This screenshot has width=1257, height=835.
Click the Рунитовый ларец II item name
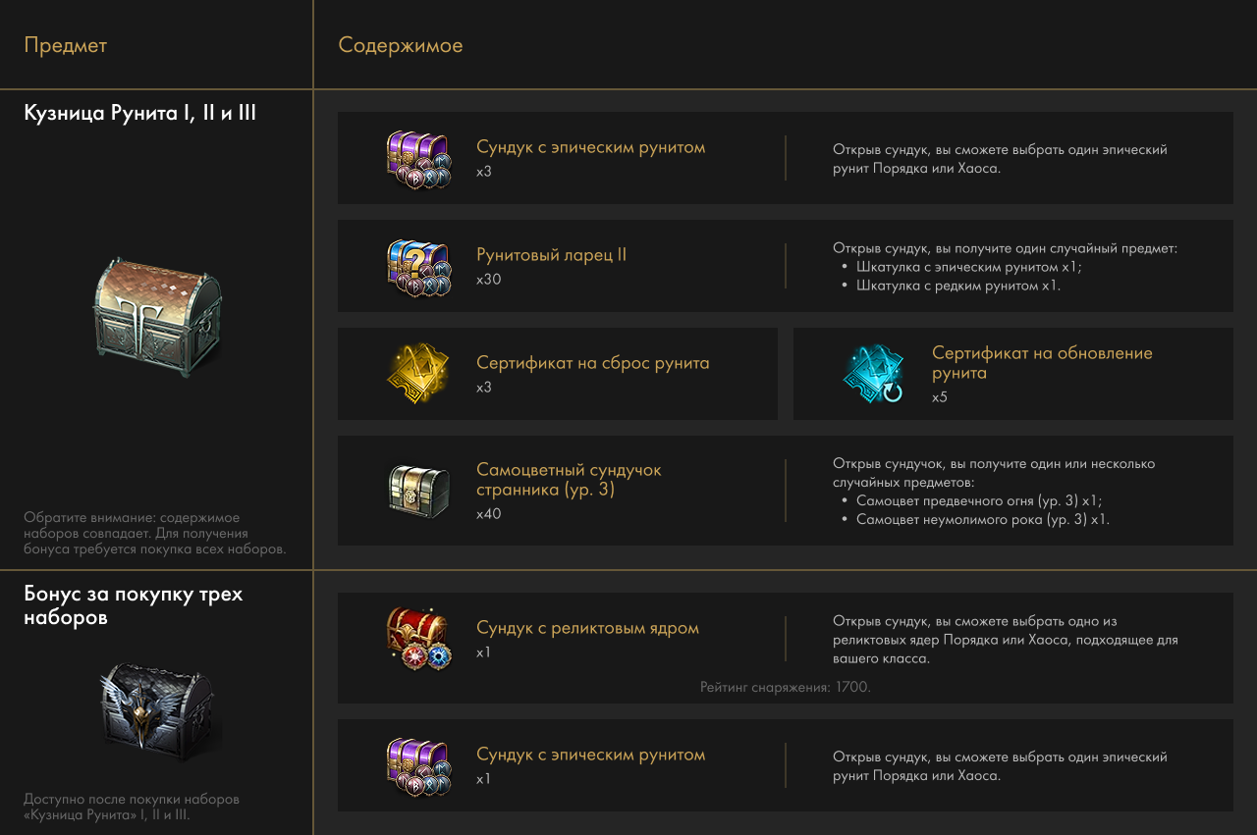pos(551,255)
